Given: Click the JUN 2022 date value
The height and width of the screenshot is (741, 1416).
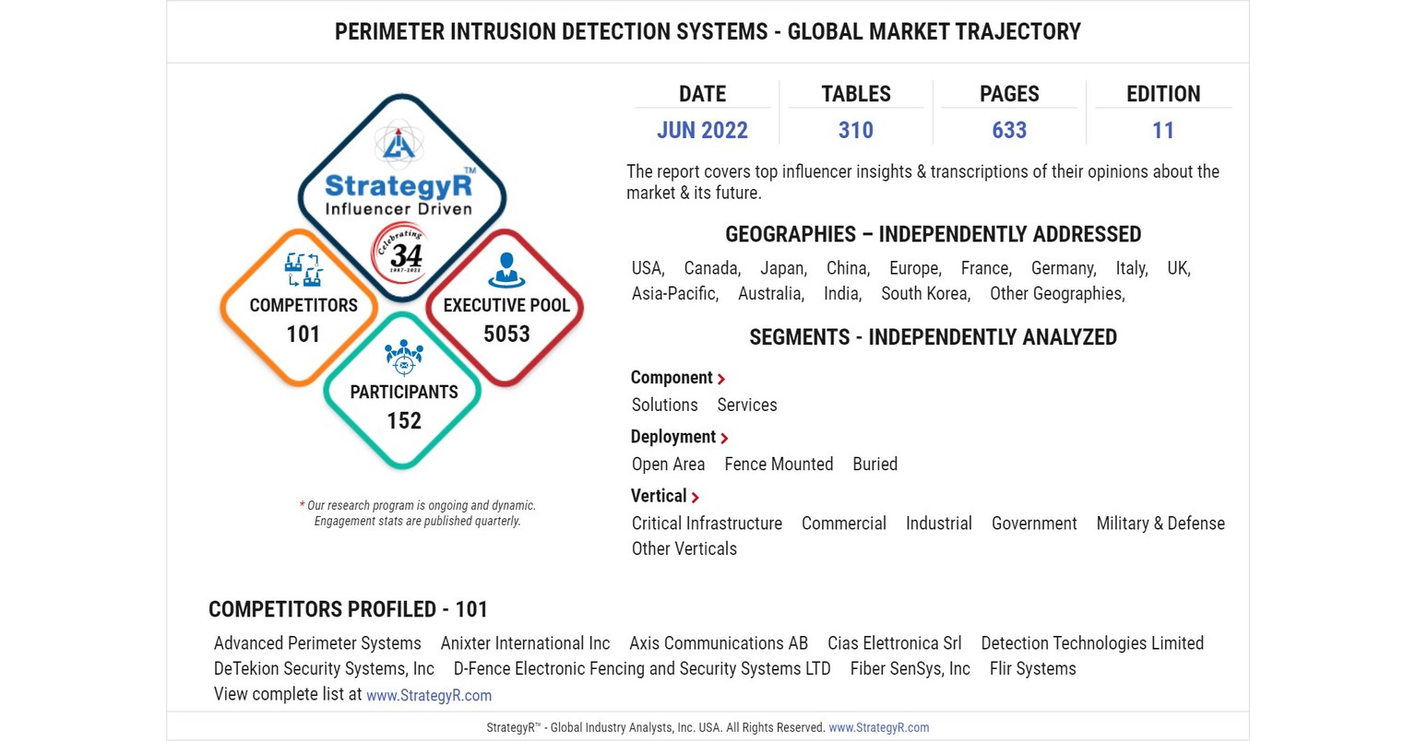Looking at the screenshot, I should (702, 130).
